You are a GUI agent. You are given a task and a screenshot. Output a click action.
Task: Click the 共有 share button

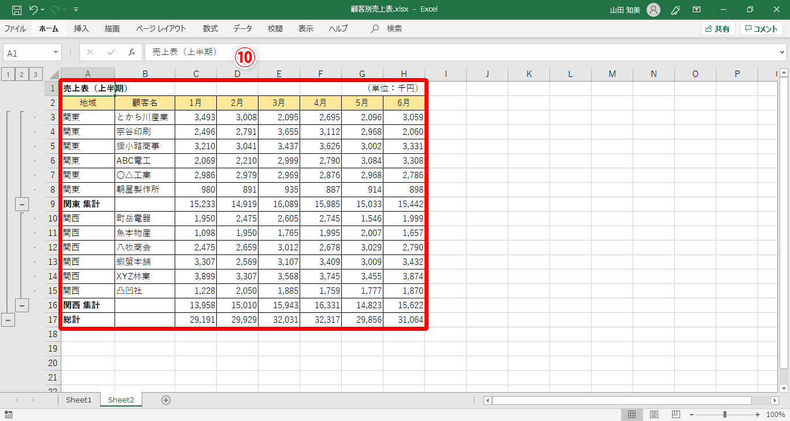click(718, 29)
